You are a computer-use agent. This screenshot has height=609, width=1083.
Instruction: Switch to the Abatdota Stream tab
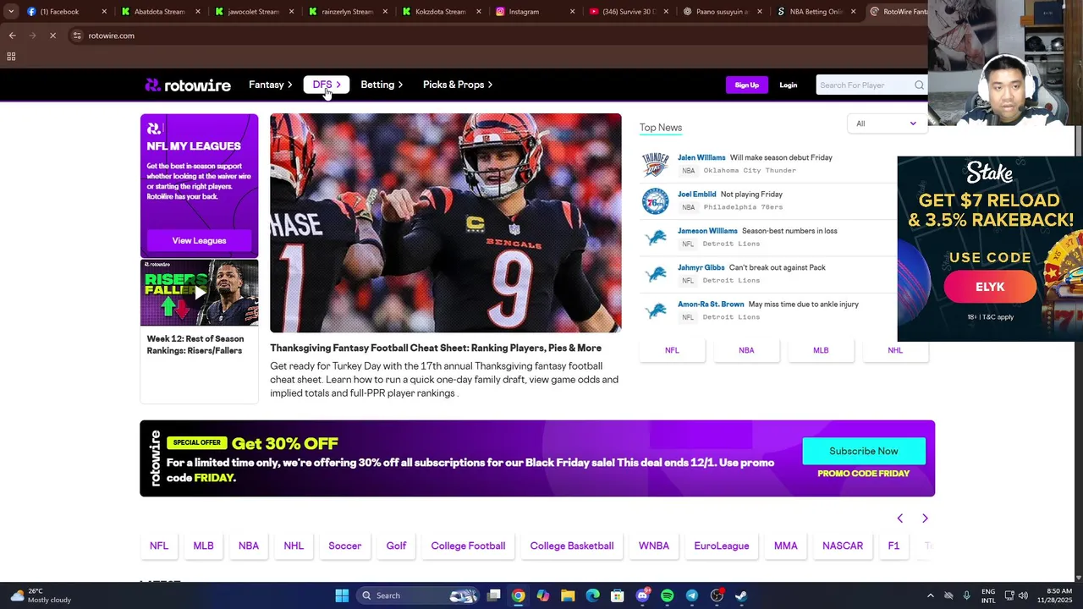pos(160,12)
